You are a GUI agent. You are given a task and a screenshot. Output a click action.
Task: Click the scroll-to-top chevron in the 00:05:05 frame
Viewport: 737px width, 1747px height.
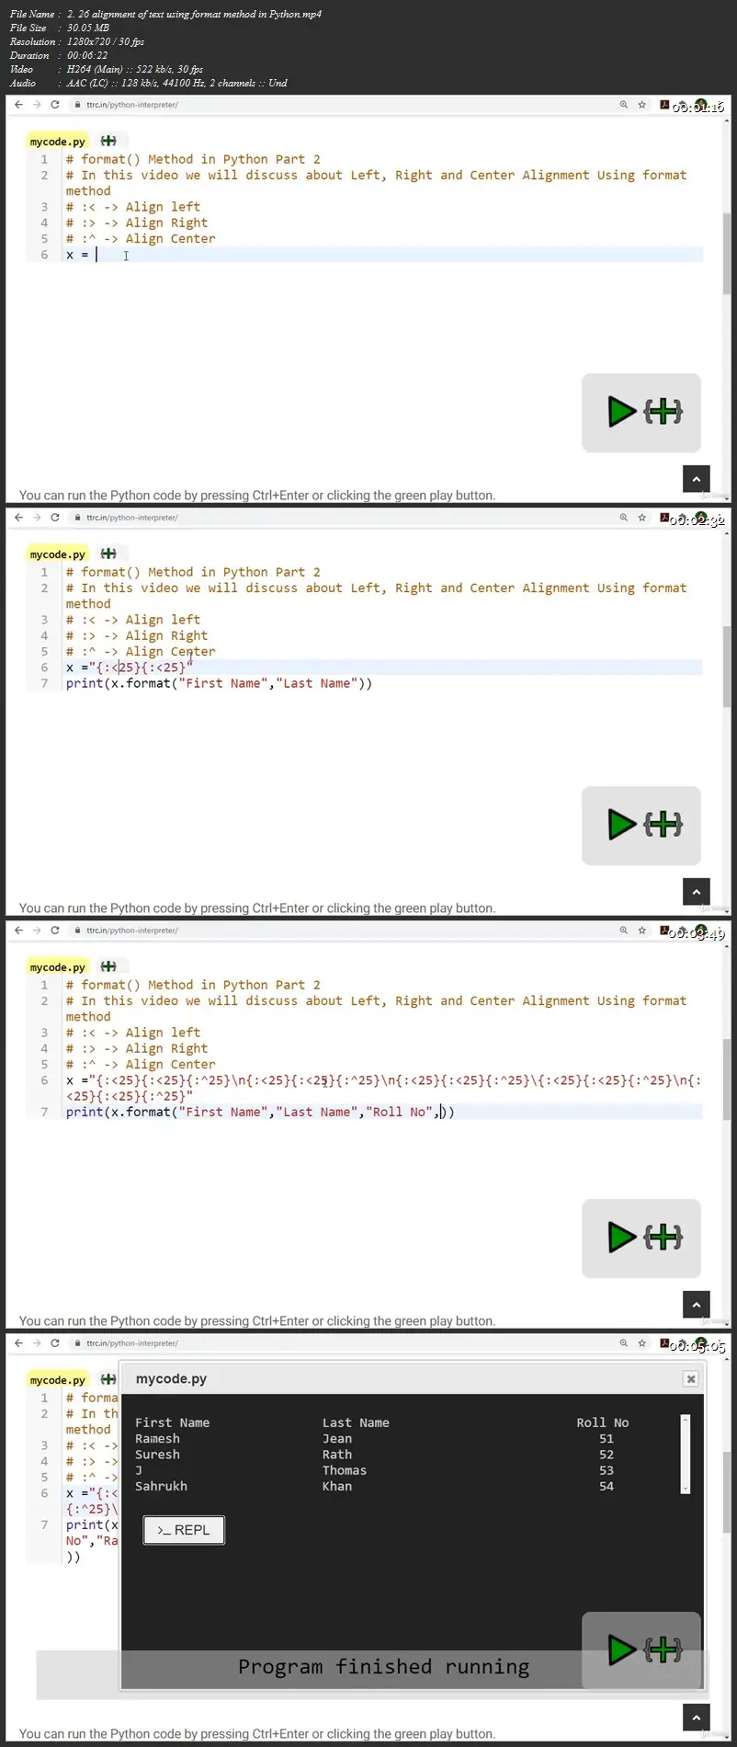coord(697,1718)
